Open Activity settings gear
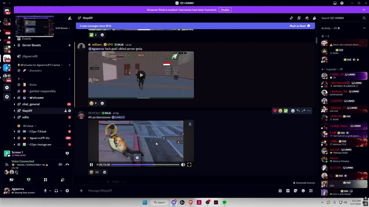 tap(338, 28)
